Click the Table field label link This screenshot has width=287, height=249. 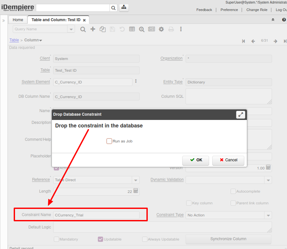(45, 70)
